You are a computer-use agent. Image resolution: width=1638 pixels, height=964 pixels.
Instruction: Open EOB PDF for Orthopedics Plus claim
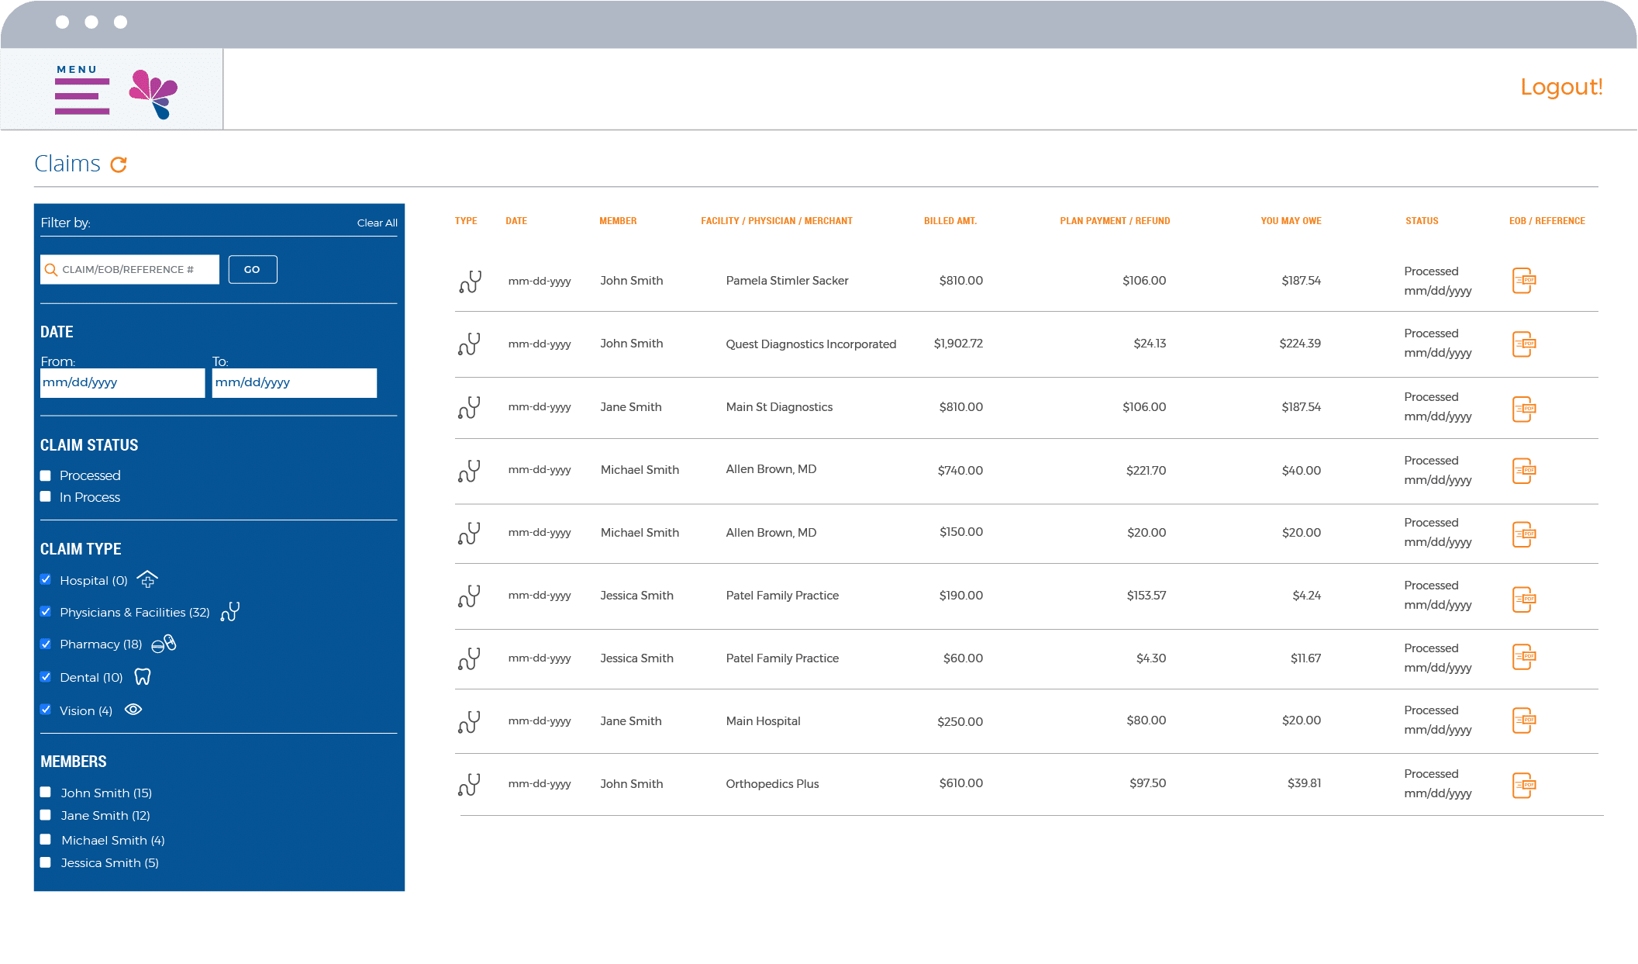[1523, 785]
